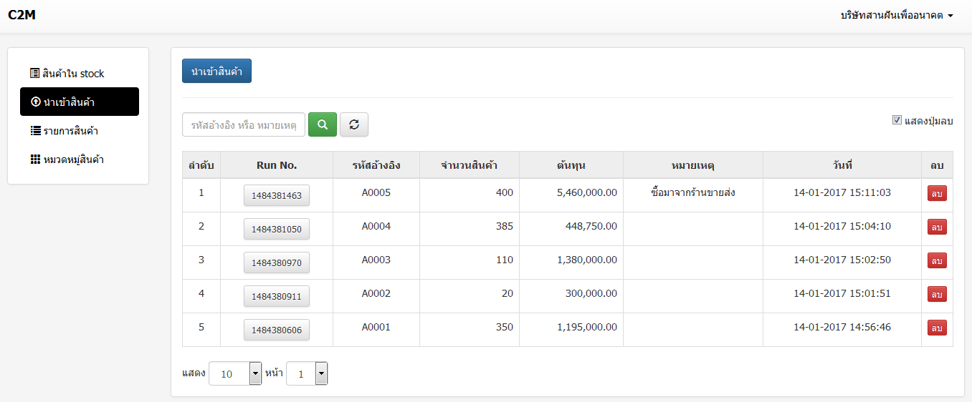This screenshot has width=972, height=402.
Task: Click the C2M brand logo link
Action: (22, 15)
